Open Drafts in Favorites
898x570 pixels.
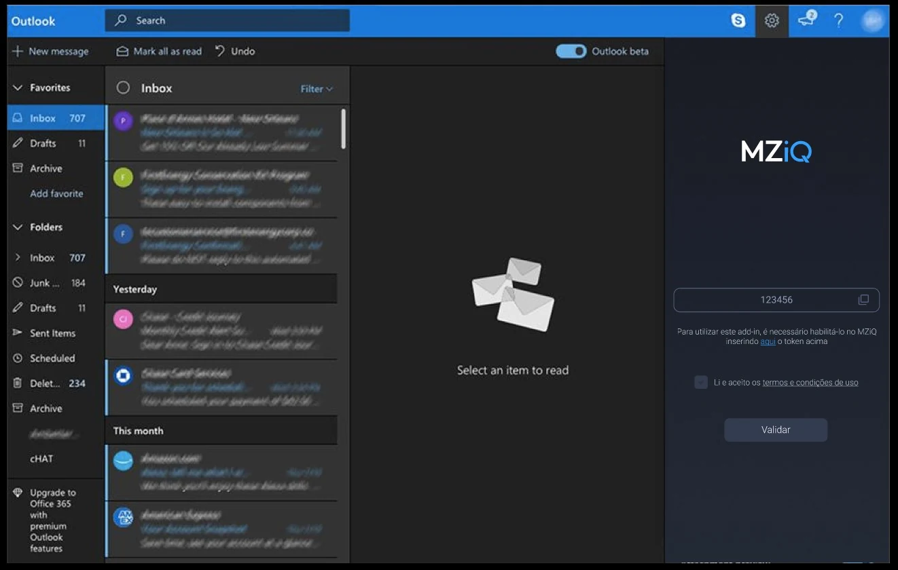click(56, 143)
